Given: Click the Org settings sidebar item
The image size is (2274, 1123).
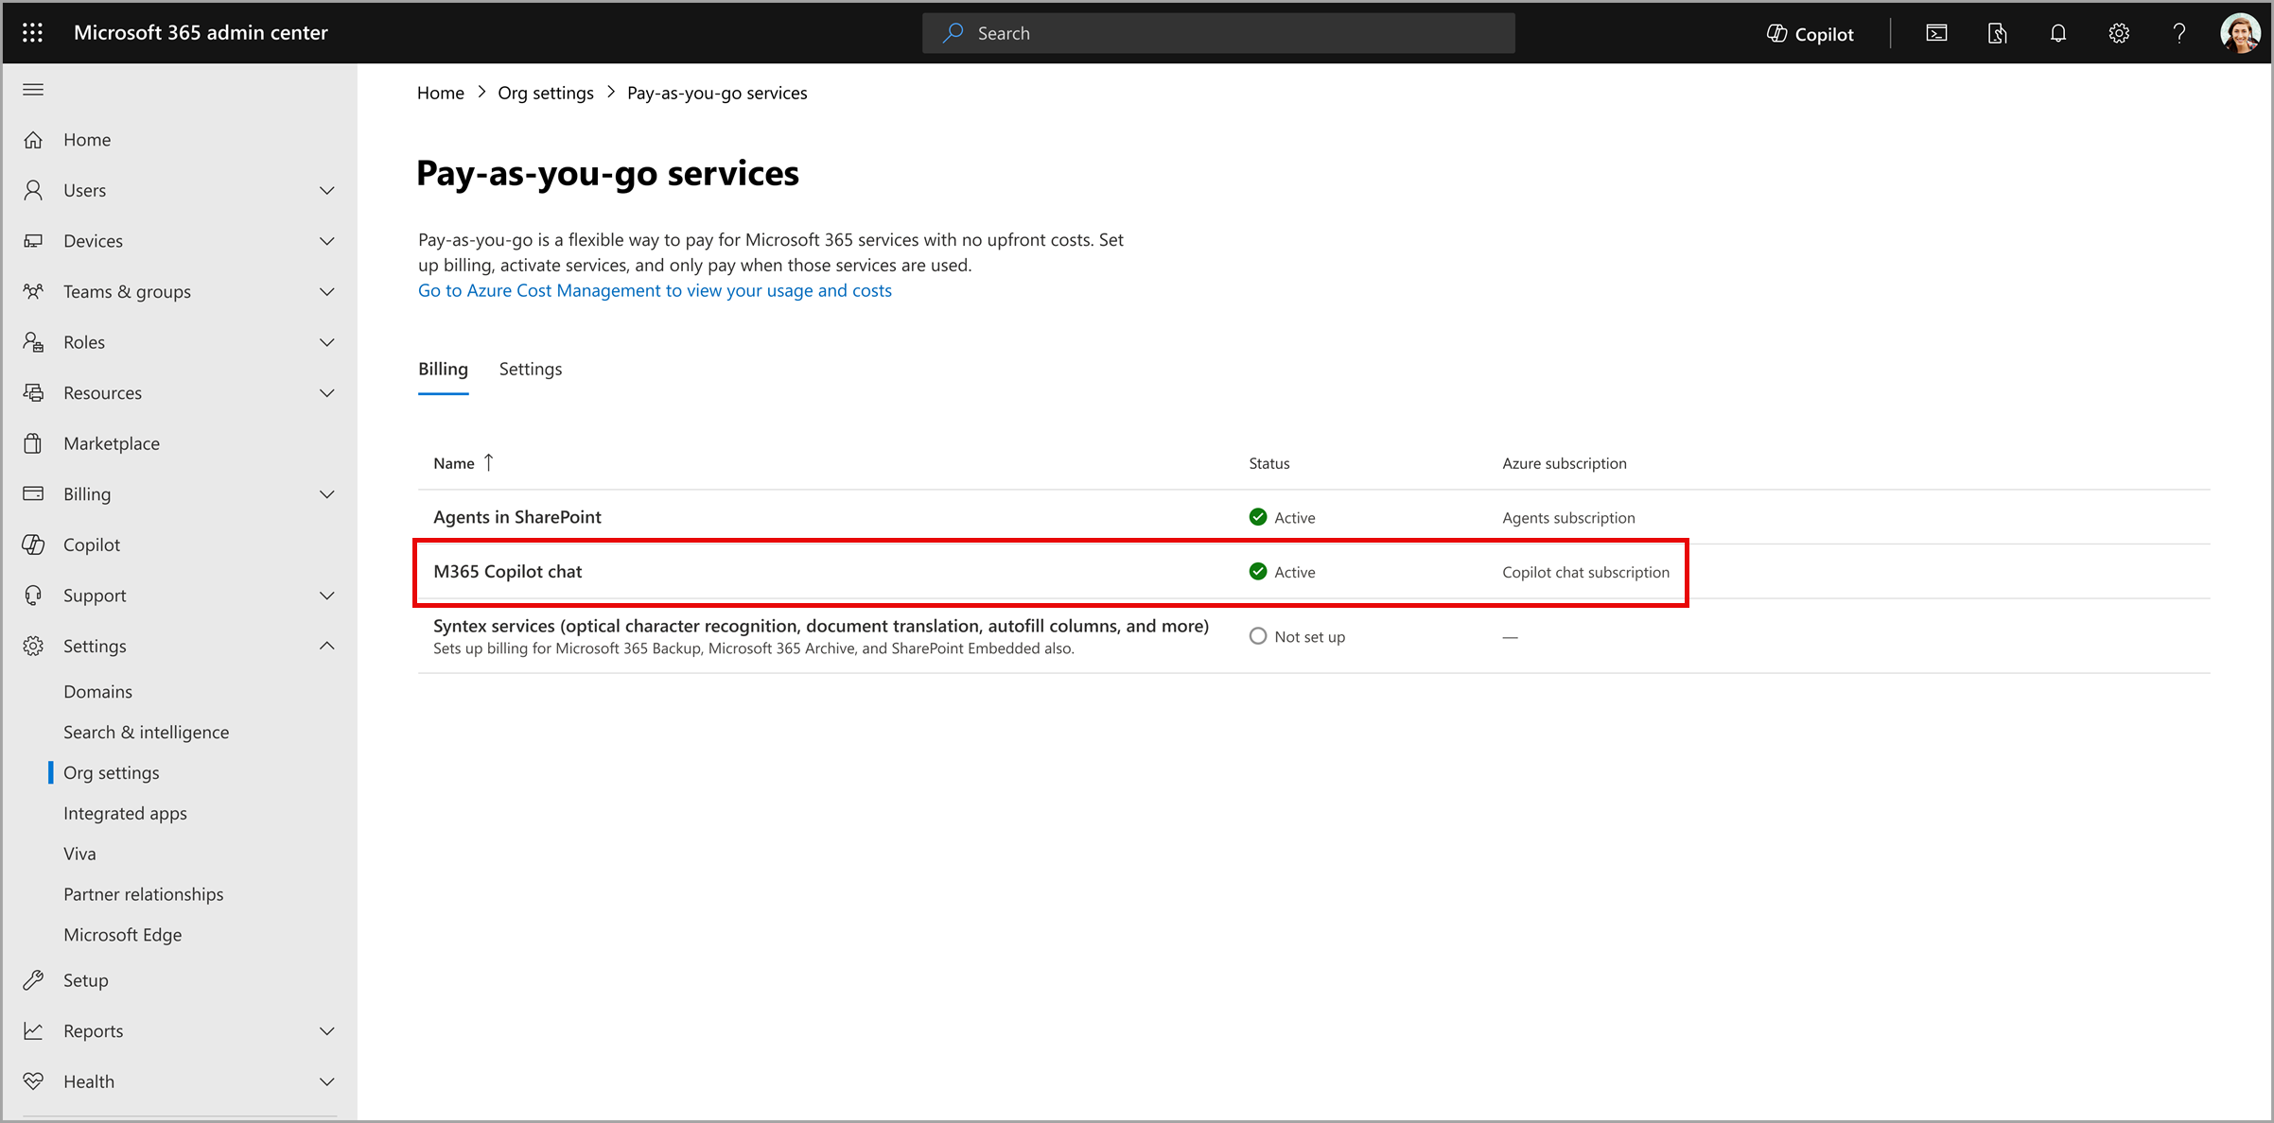Looking at the screenshot, I should pyautogui.click(x=112, y=772).
